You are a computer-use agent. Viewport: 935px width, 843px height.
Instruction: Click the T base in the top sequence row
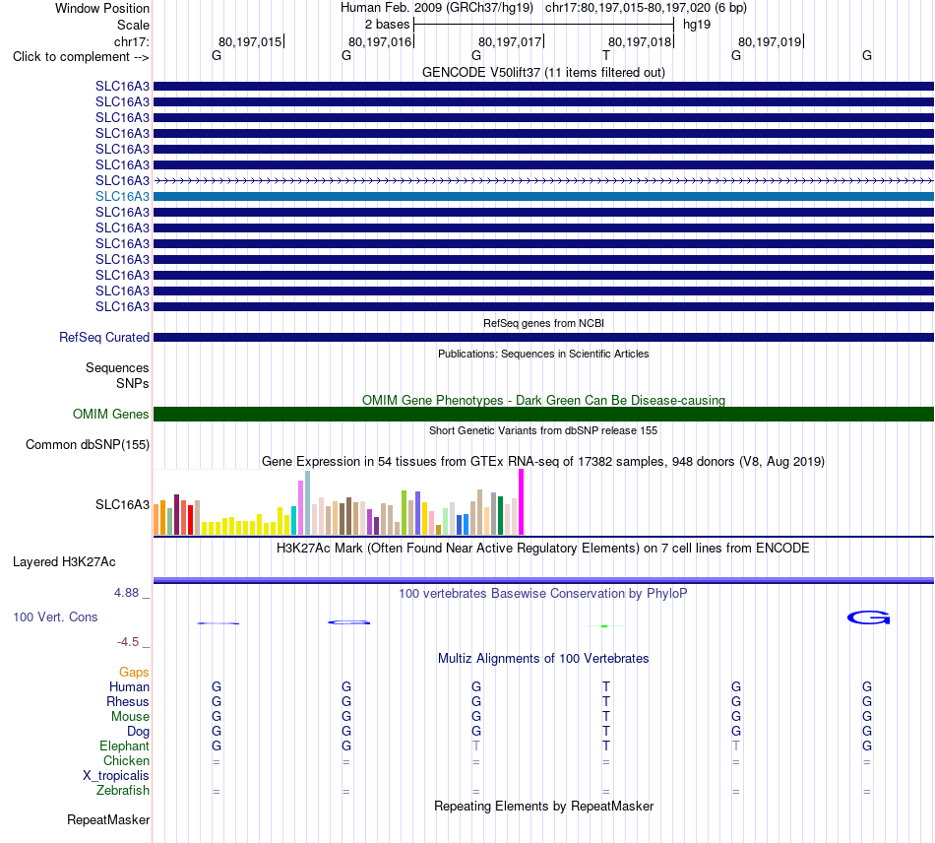click(x=606, y=55)
